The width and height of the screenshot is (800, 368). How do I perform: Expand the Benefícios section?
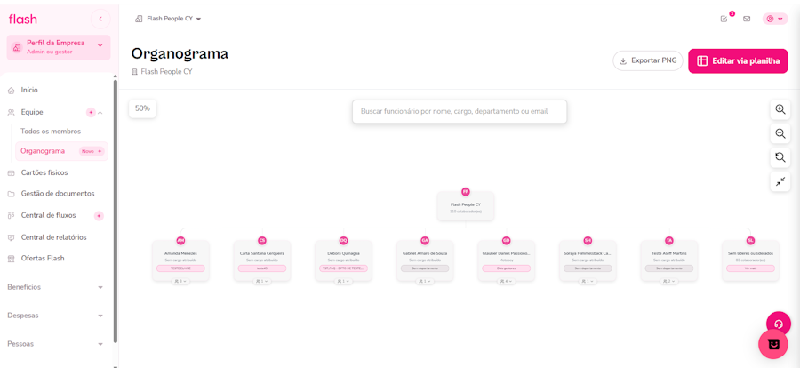[55, 287]
